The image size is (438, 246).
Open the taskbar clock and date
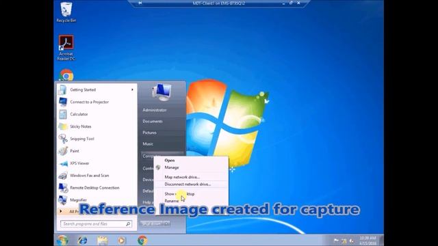pos(368,241)
